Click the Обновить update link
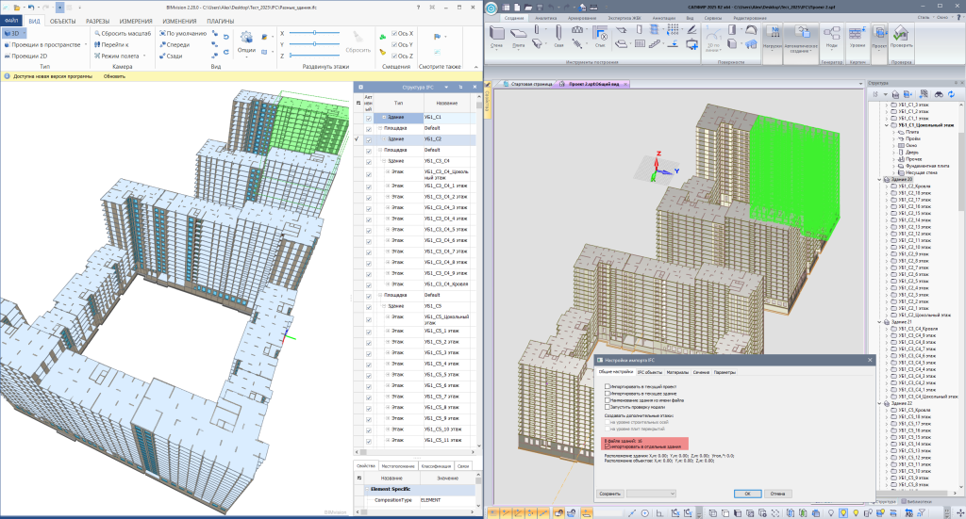966x519 pixels. pyautogui.click(x=114, y=76)
